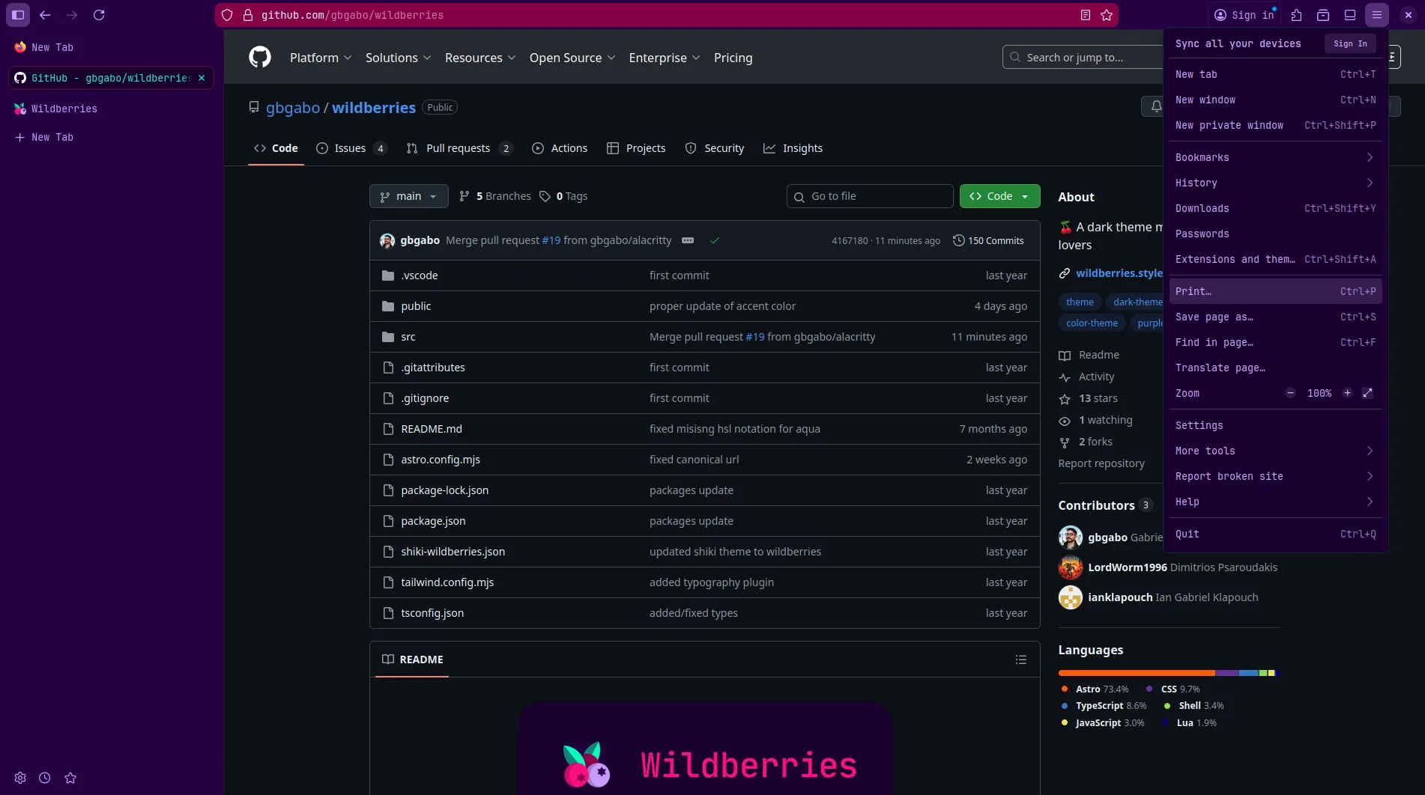Zoom out with the minus button
Viewport: 1425px width, 795px height.
coord(1290,393)
